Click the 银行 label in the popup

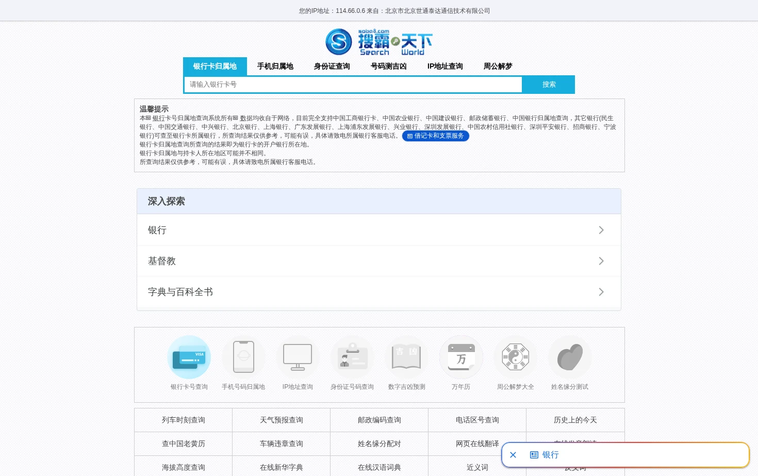551,455
